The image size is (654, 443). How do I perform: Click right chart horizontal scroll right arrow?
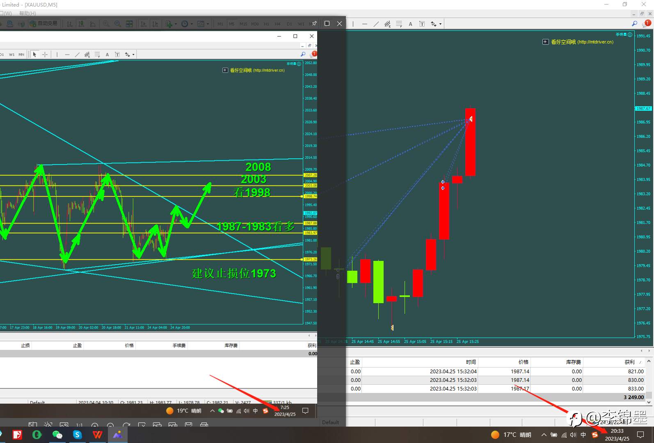click(649, 351)
